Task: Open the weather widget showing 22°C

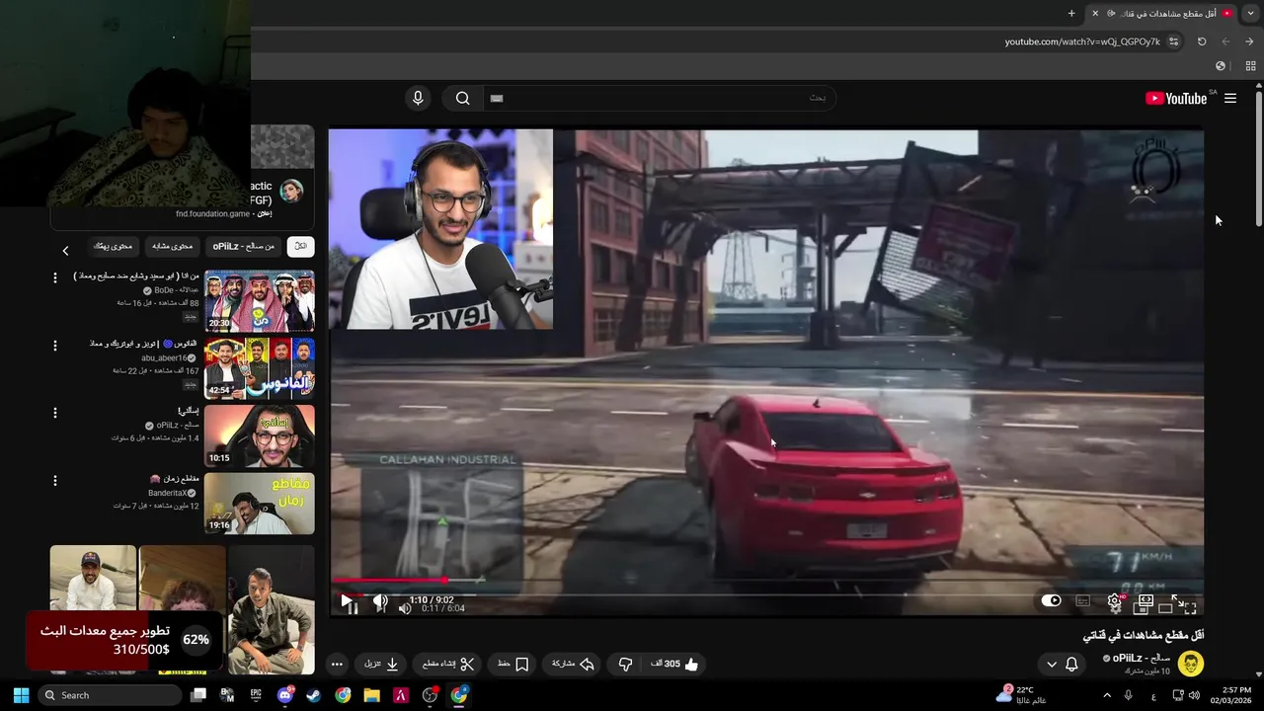Action: 1021,695
